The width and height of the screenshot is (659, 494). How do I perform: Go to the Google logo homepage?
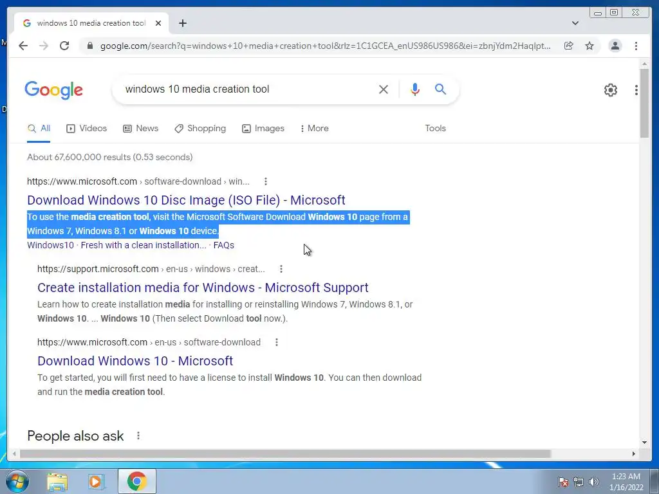tap(54, 90)
